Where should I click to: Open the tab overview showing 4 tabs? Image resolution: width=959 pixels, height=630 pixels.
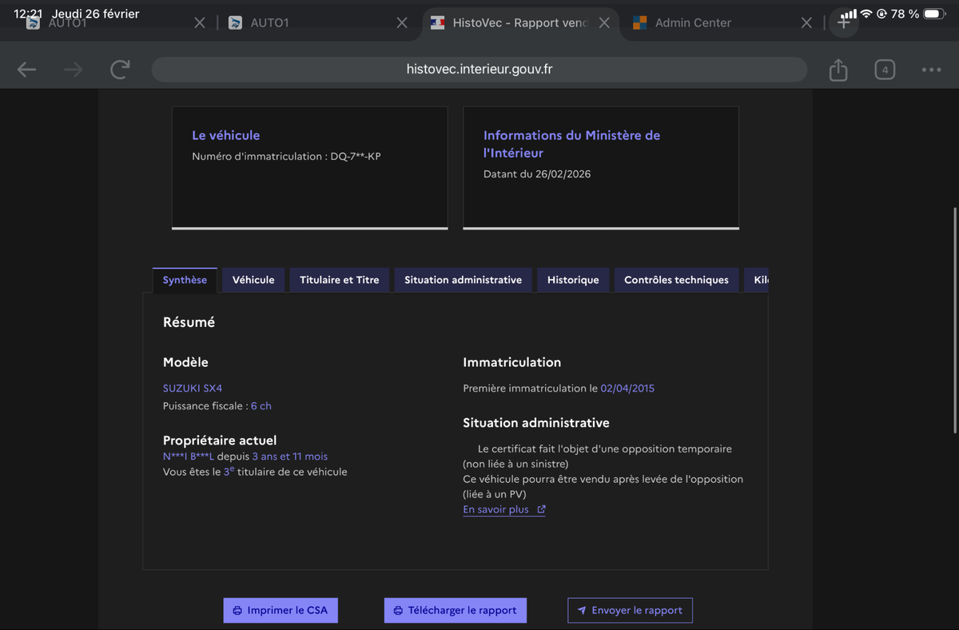click(x=885, y=70)
